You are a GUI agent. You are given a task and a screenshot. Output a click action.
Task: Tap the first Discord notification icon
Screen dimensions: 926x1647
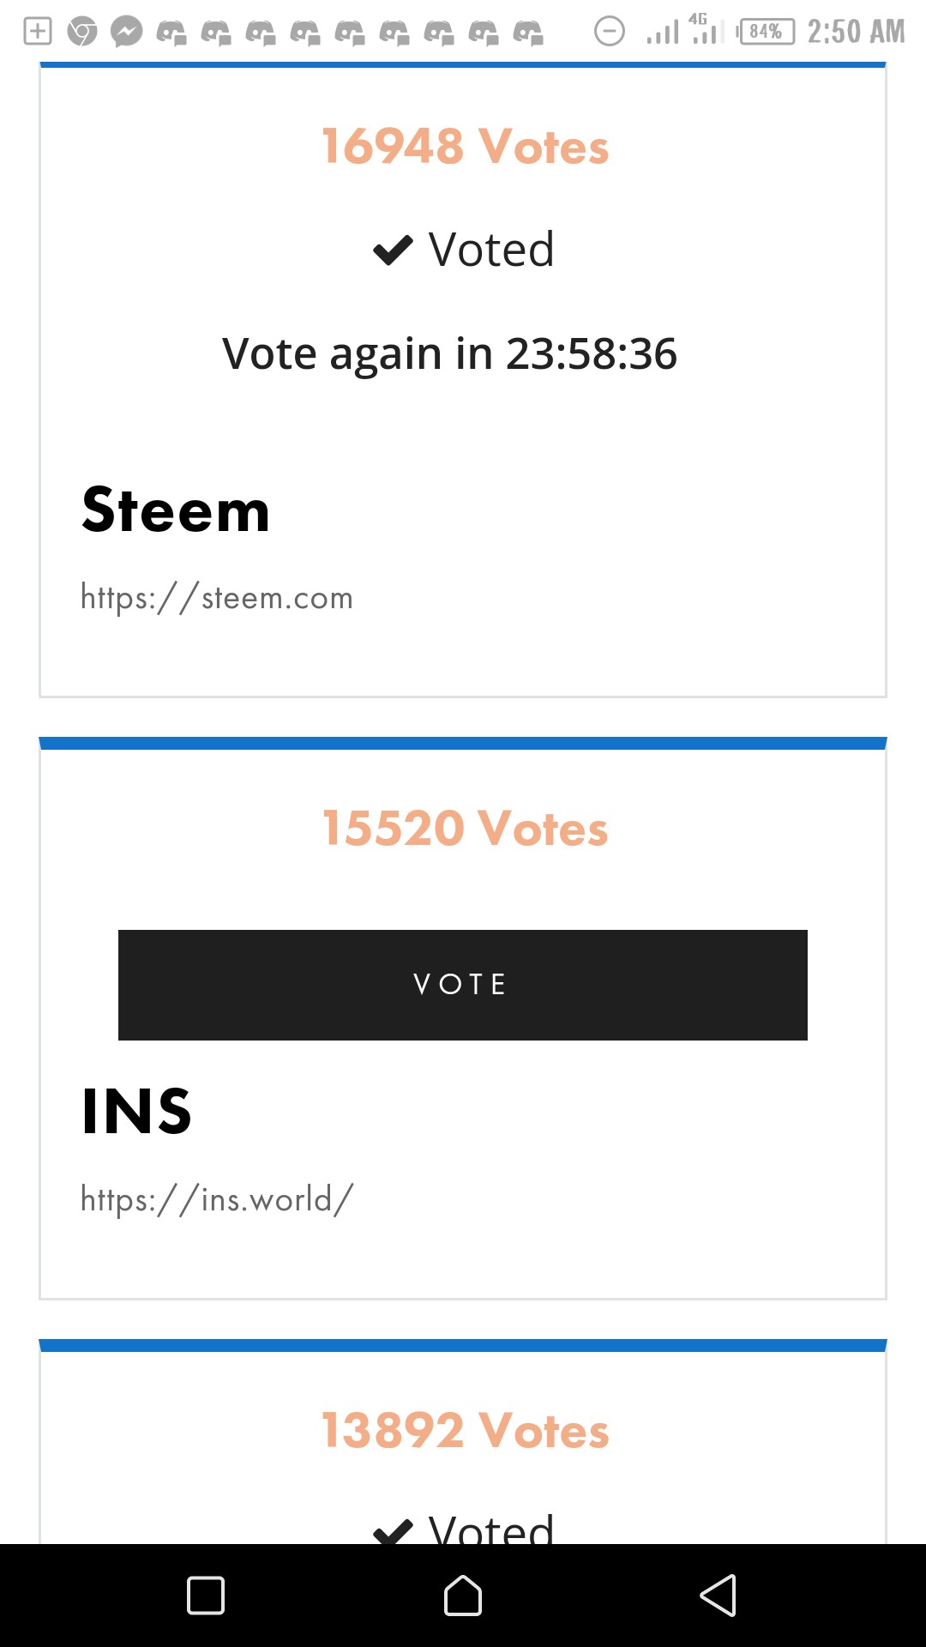pyautogui.click(x=171, y=33)
